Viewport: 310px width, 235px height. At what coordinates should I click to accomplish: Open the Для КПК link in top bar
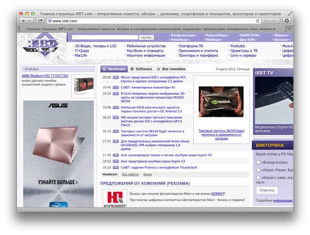(247, 40)
